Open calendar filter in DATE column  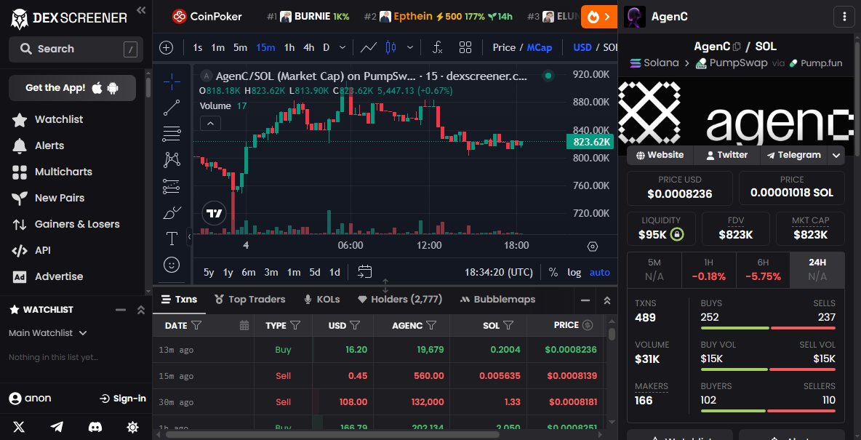pyautogui.click(x=244, y=325)
